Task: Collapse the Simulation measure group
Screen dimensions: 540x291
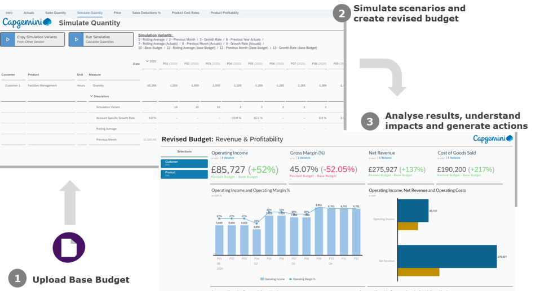Action: [x=91, y=96]
